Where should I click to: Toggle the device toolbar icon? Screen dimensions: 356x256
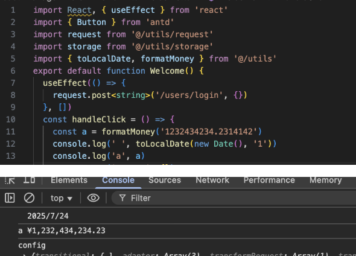(30, 180)
